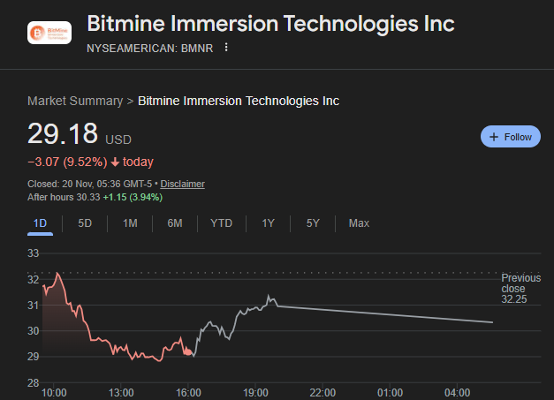Open the three-dot more options menu
Image resolution: width=554 pixels, height=400 pixels.
[227, 47]
